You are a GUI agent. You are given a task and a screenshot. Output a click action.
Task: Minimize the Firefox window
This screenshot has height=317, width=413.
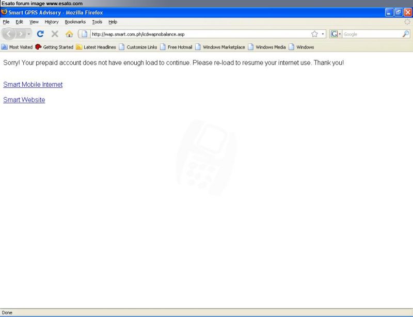click(389, 12)
